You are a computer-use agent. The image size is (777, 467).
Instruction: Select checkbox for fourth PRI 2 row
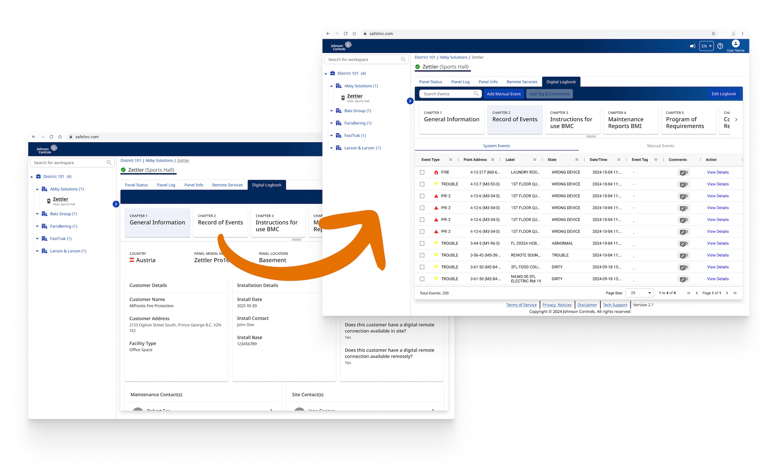click(x=422, y=231)
